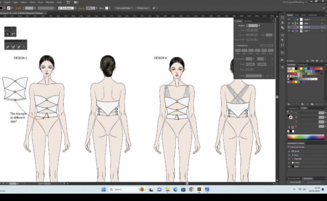327x201 pixels.
Task: Click Create New Layer icon in Layers panel
Action: (317, 61)
